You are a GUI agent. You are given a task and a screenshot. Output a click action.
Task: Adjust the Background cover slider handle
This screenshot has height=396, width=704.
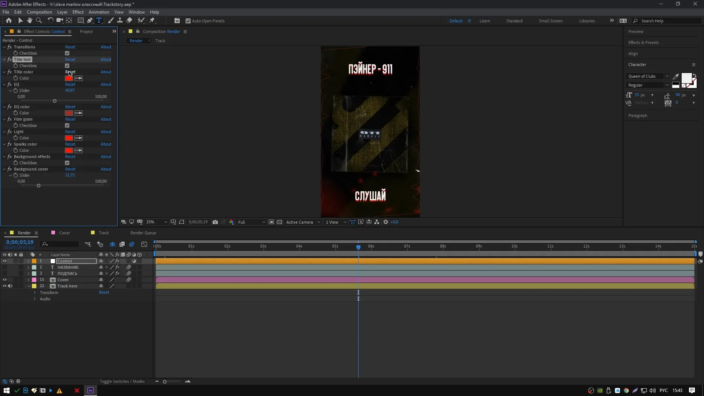click(38, 186)
